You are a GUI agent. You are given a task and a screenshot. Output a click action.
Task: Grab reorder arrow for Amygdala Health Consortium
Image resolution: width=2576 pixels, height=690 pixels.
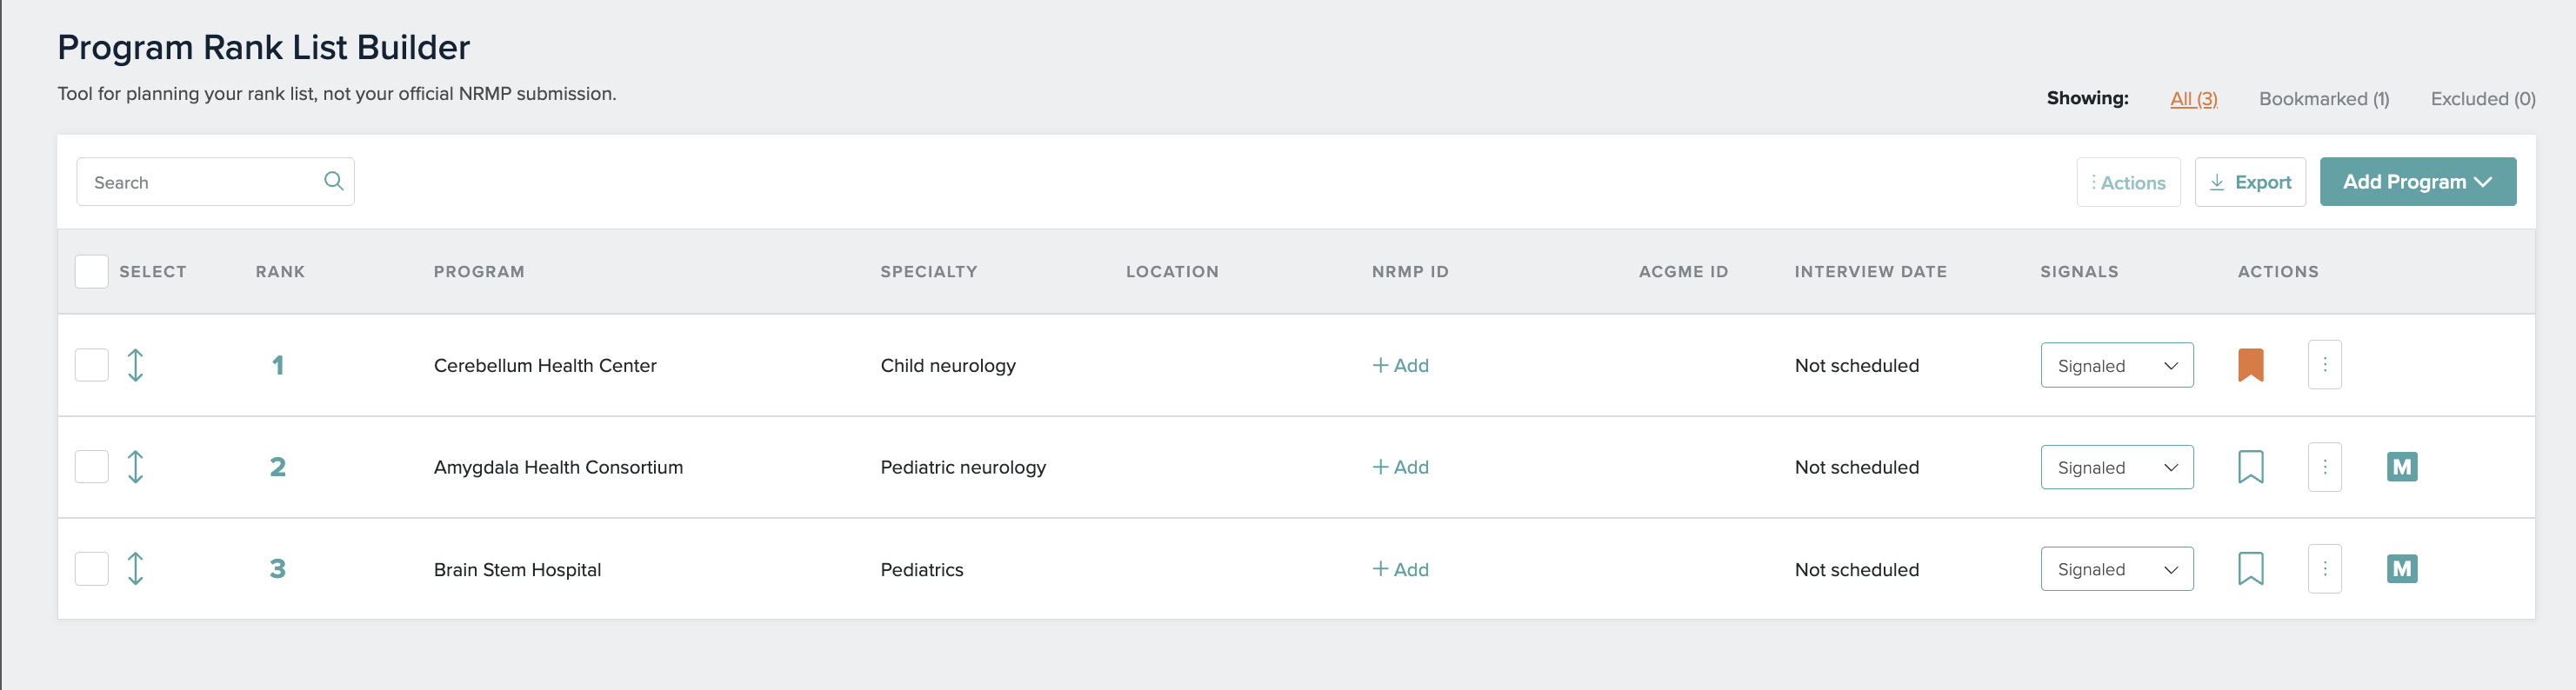[136, 468]
